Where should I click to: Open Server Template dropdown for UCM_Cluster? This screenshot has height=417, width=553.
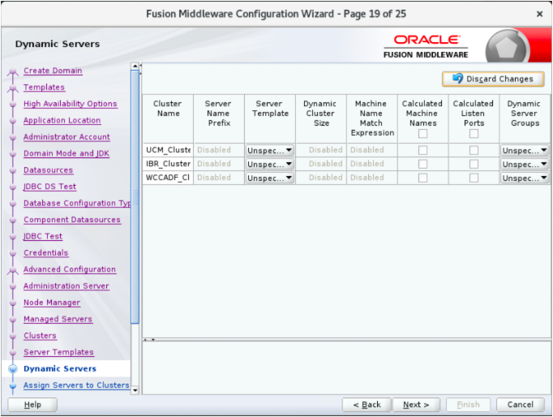(270, 150)
